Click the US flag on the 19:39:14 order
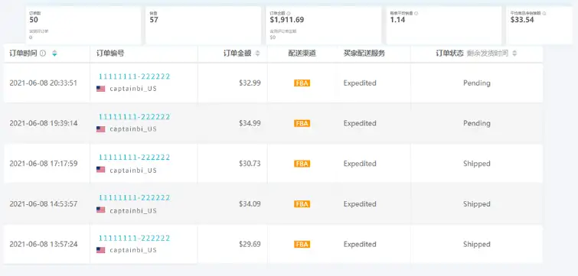 (100, 129)
